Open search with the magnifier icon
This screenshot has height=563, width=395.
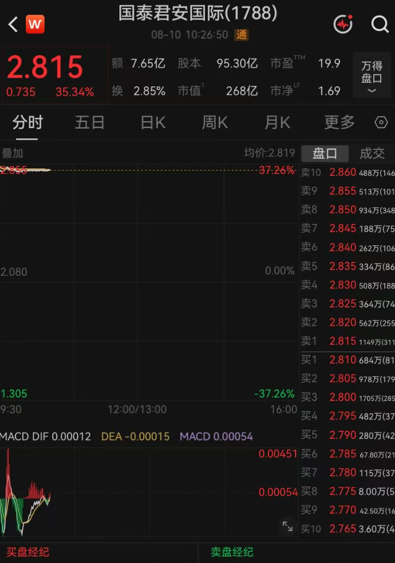click(380, 24)
